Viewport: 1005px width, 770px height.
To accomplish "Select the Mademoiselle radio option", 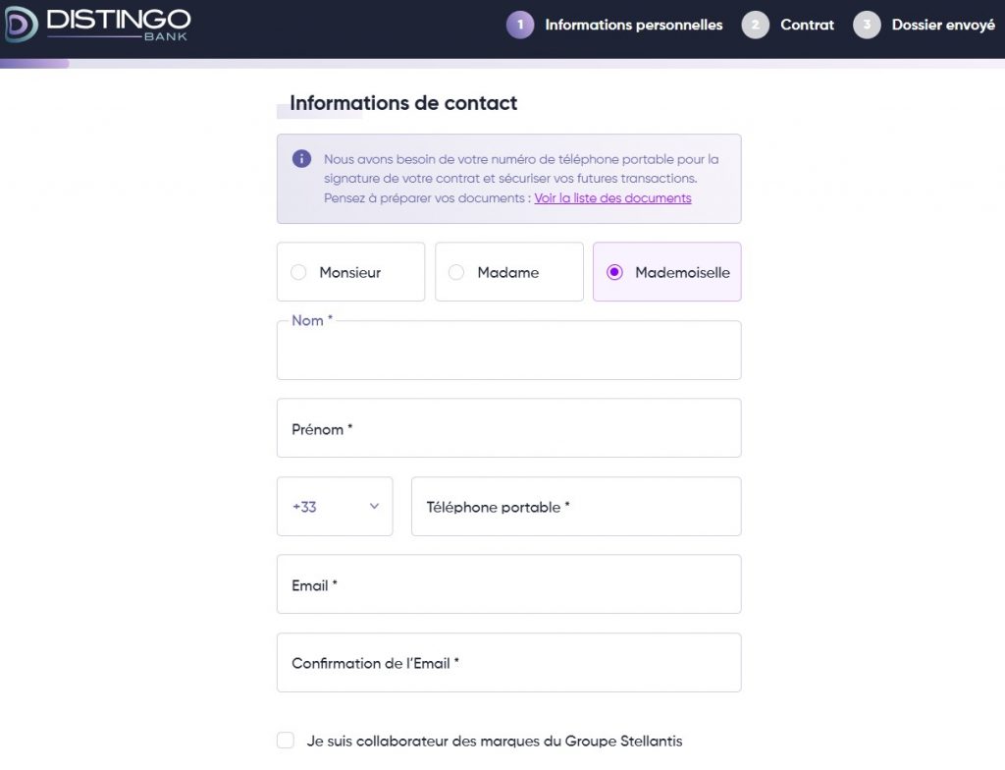I will [615, 273].
